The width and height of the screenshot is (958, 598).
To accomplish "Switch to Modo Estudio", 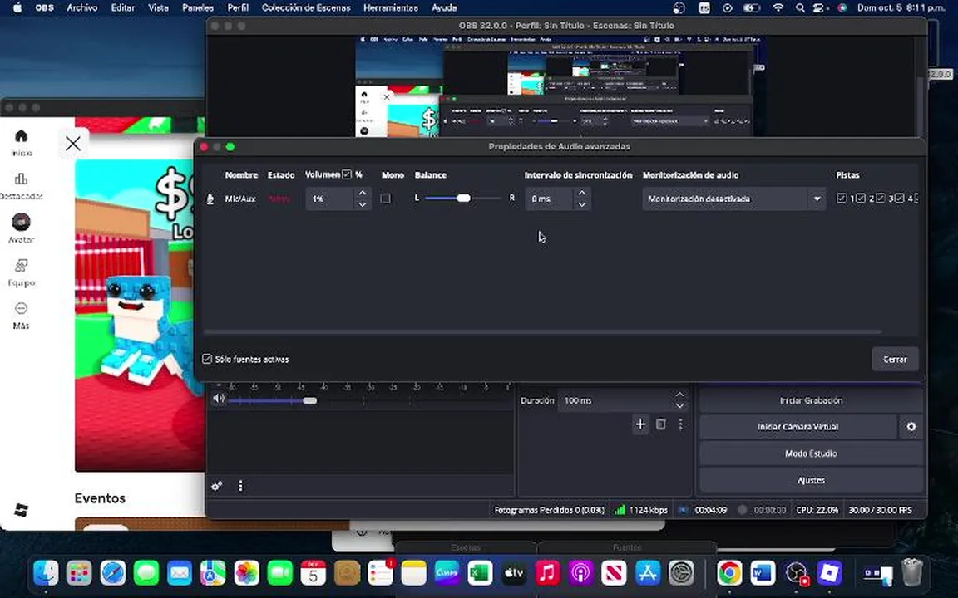I will [811, 453].
